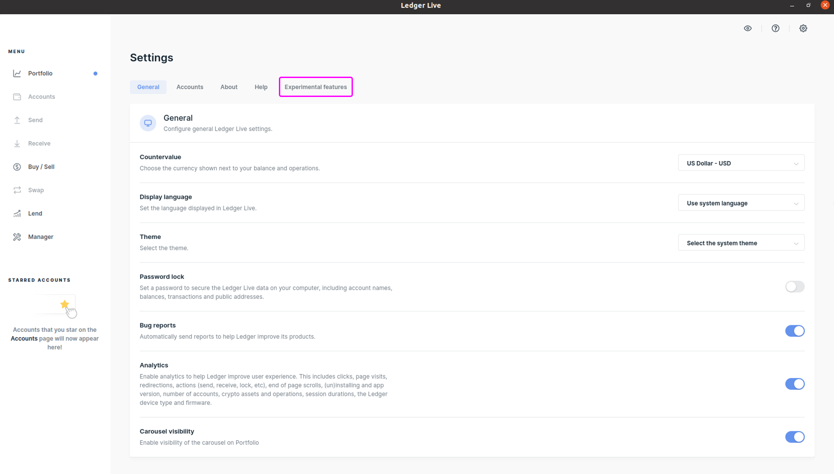Image resolution: width=834 pixels, height=474 pixels.
Task: Click the Password lock setting label
Action: 162,277
